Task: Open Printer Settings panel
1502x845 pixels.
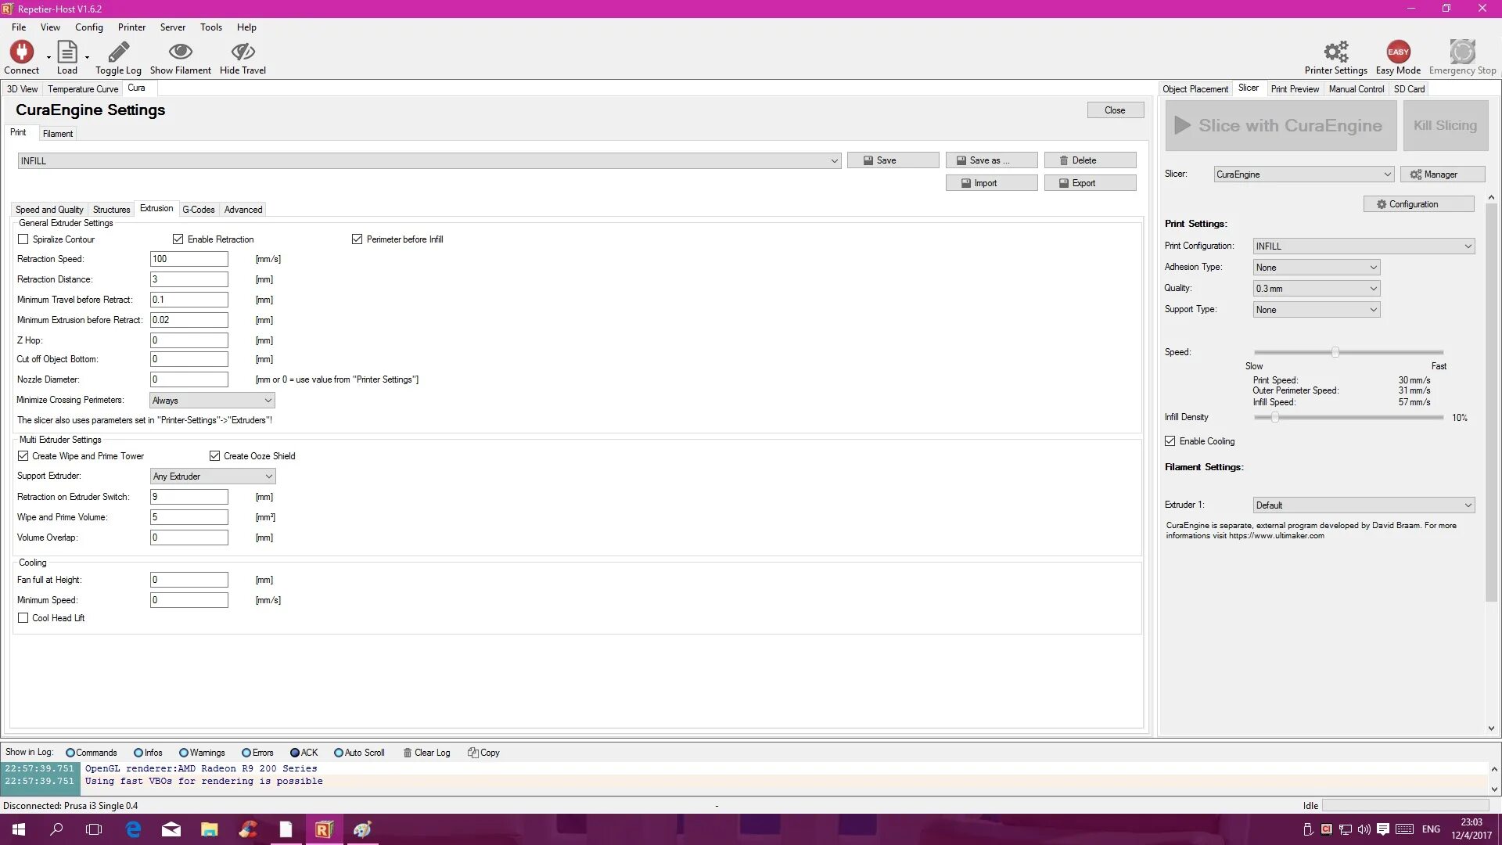Action: coord(1335,57)
